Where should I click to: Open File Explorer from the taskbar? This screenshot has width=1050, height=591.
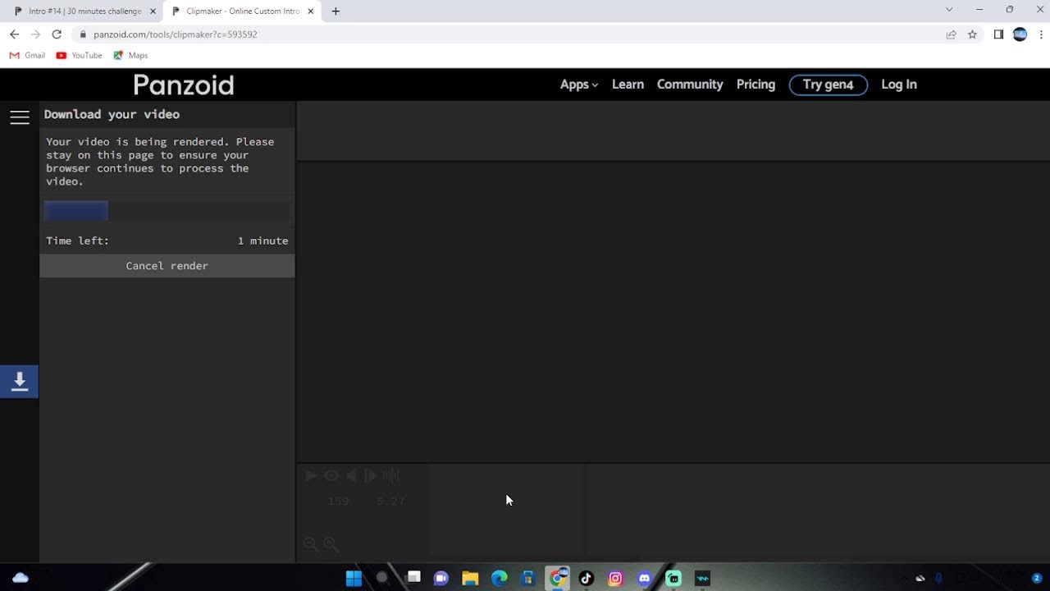point(470,578)
